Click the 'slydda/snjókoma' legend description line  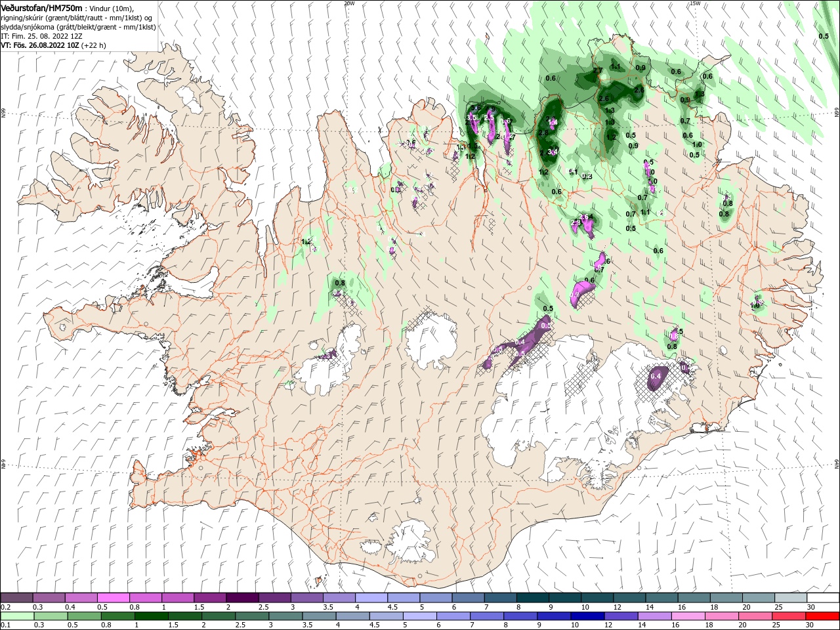[78, 27]
